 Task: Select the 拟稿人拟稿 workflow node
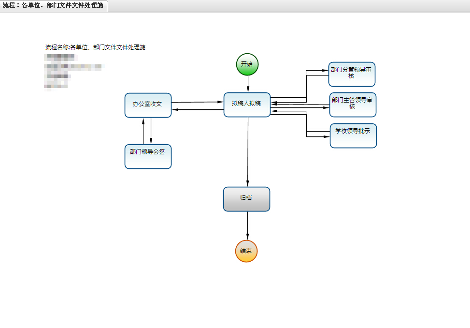246,104
